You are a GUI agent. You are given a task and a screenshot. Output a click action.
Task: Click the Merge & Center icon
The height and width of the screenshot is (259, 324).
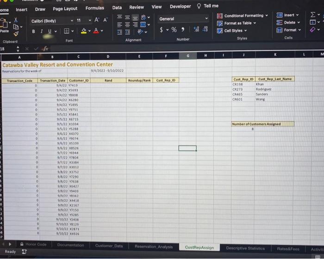click(x=143, y=25)
